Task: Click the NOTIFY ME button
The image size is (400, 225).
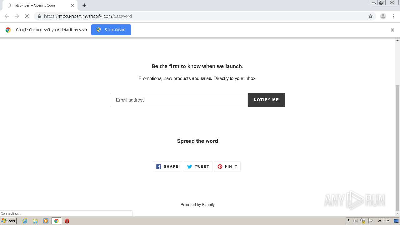Action: click(266, 100)
